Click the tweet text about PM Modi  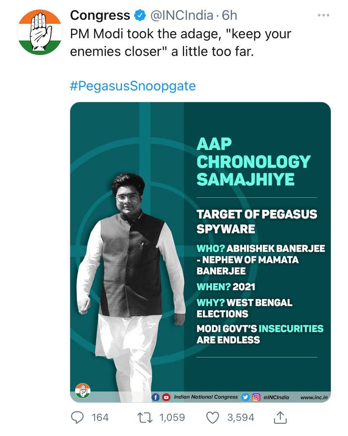181,43
